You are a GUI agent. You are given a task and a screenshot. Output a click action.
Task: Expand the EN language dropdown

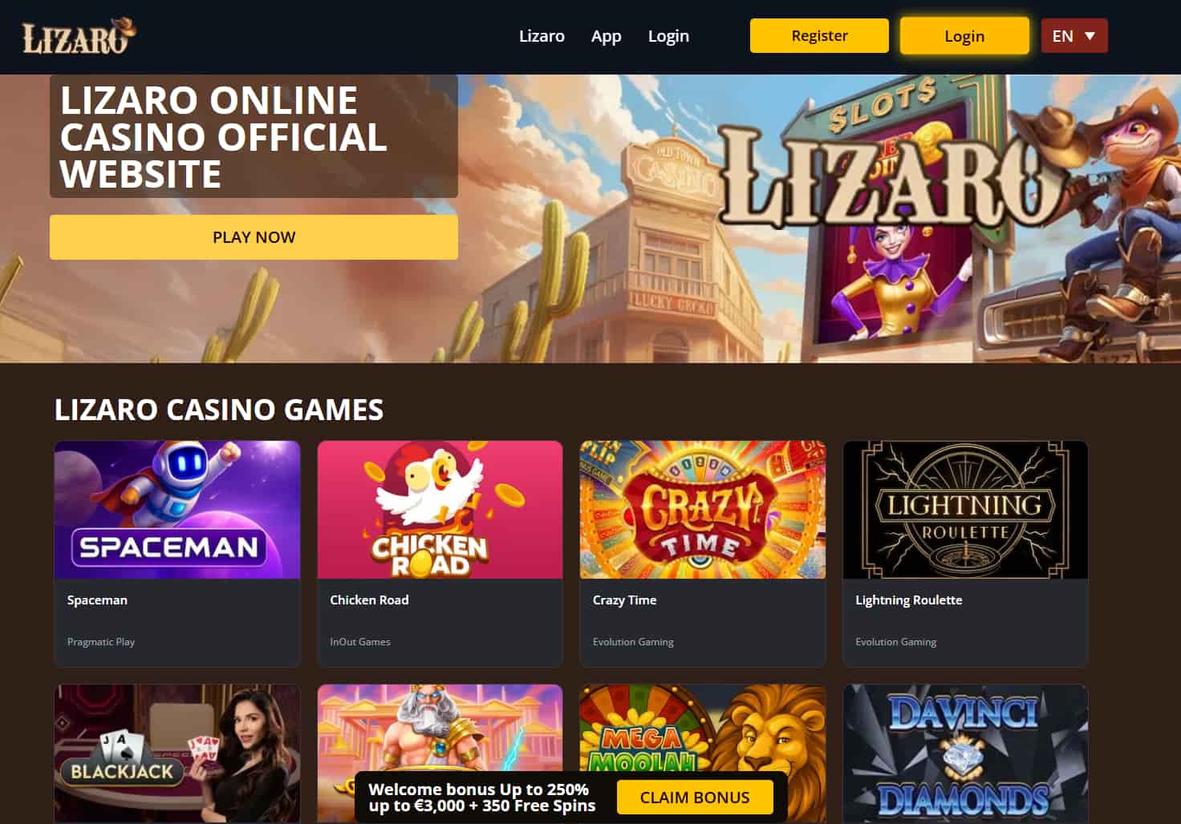pyautogui.click(x=1074, y=36)
